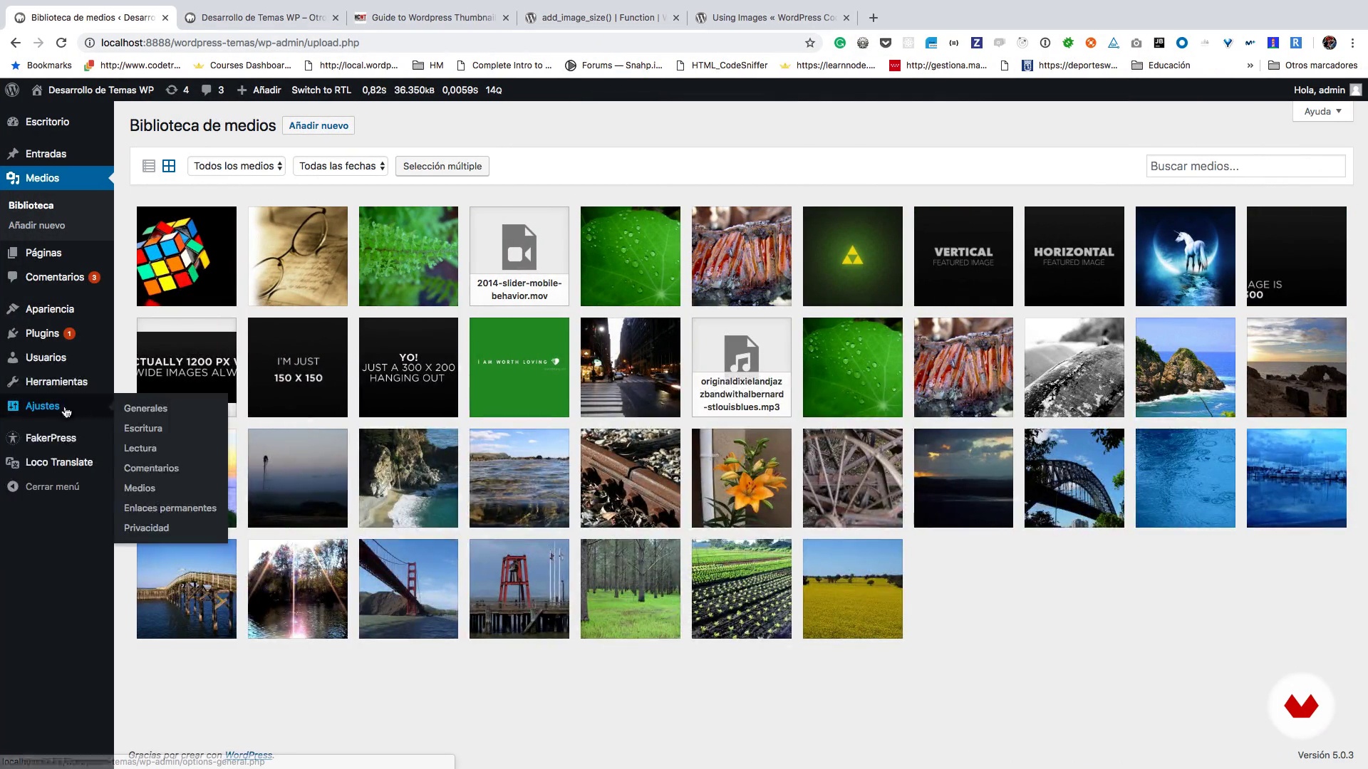The height and width of the screenshot is (769, 1368).
Task: Open the Golden Gate Bridge photo thumbnail
Action: click(x=409, y=589)
